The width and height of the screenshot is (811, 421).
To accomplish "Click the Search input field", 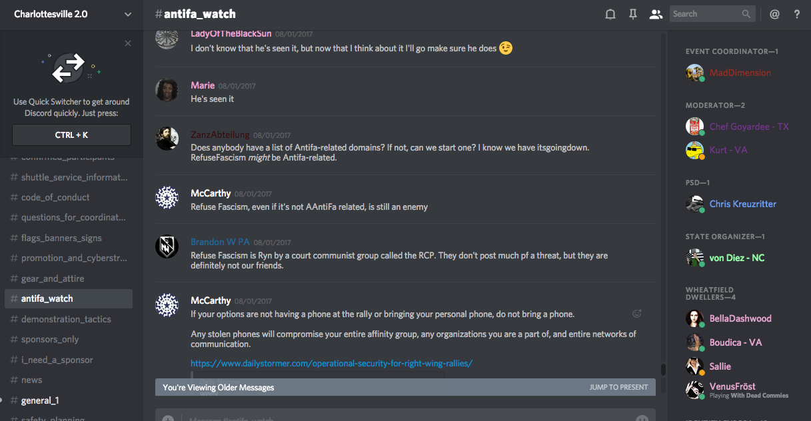I will (x=705, y=14).
